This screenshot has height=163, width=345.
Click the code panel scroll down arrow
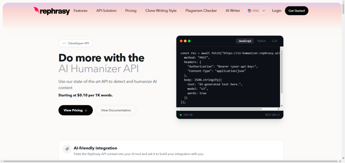click(282, 106)
